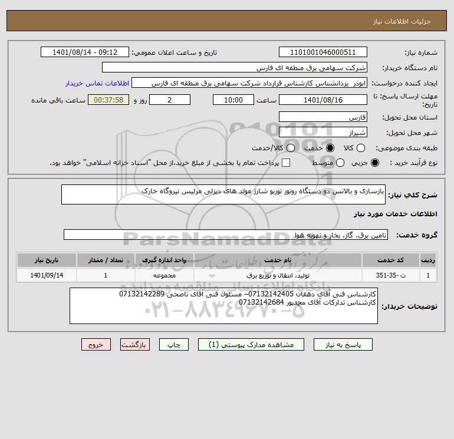
Task: Click service code cell ت -35-351
Action: click(390, 275)
